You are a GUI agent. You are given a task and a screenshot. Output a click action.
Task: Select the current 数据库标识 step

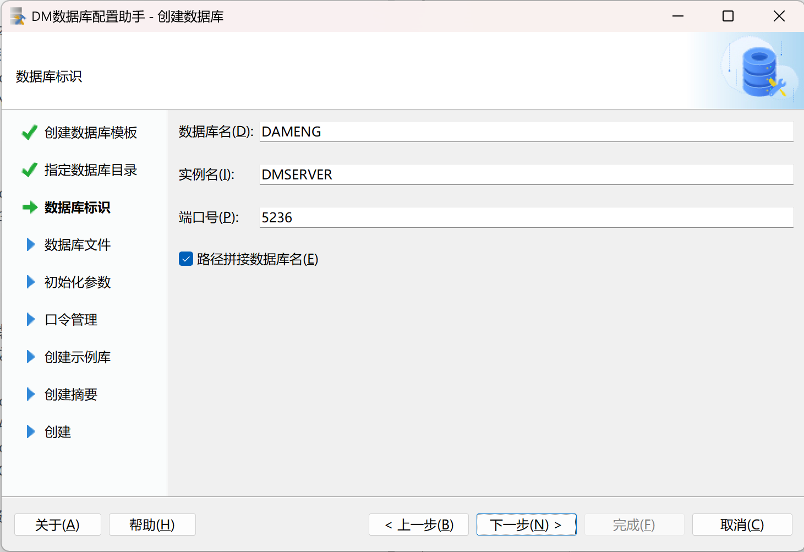[78, 207]
